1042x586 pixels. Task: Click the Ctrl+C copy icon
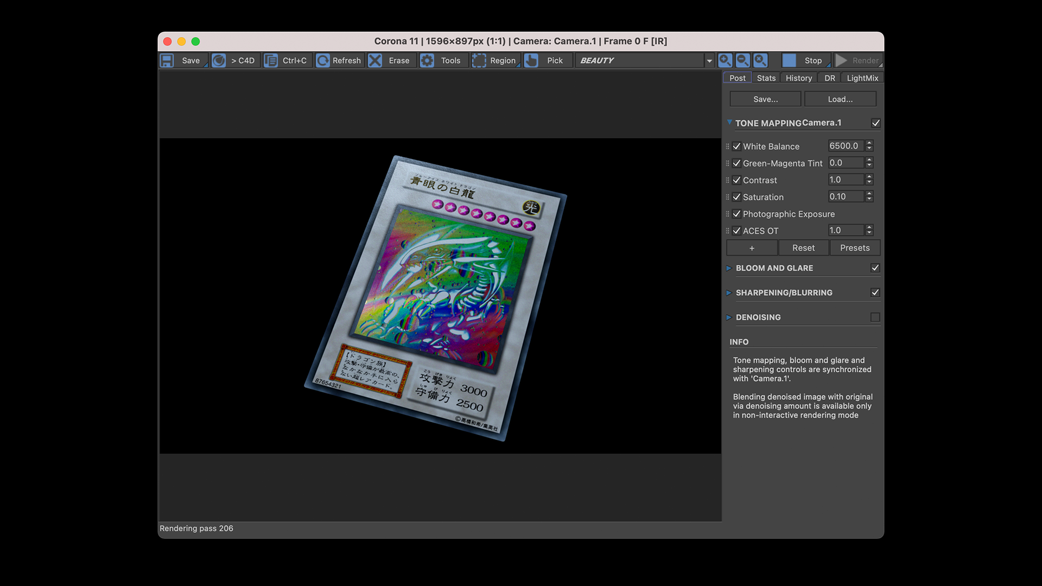(270, 60)
